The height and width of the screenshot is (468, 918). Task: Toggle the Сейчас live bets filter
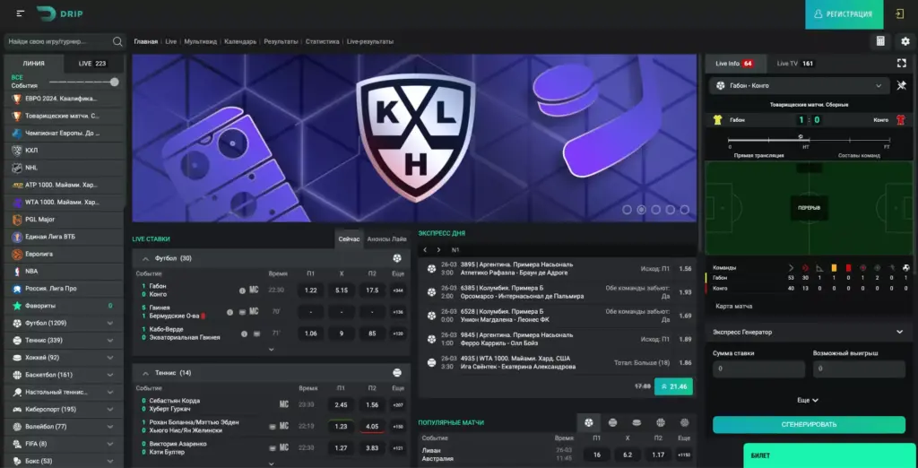349,238
